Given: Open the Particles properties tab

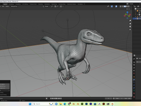Looking at the screenshot, I should 134,82.
